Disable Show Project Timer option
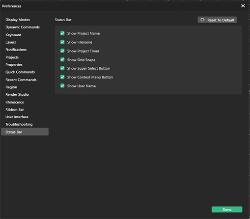This screenshot has width=250, height=219. point(62,51)
